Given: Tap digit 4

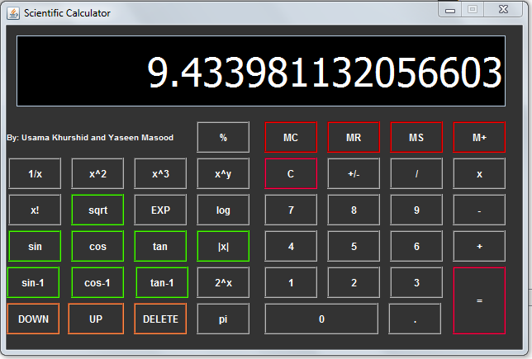Looking at the screenshot, I should pyautogui.click(x=291, y=246).
